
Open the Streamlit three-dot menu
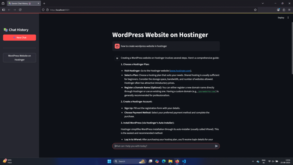pos(288,17)
